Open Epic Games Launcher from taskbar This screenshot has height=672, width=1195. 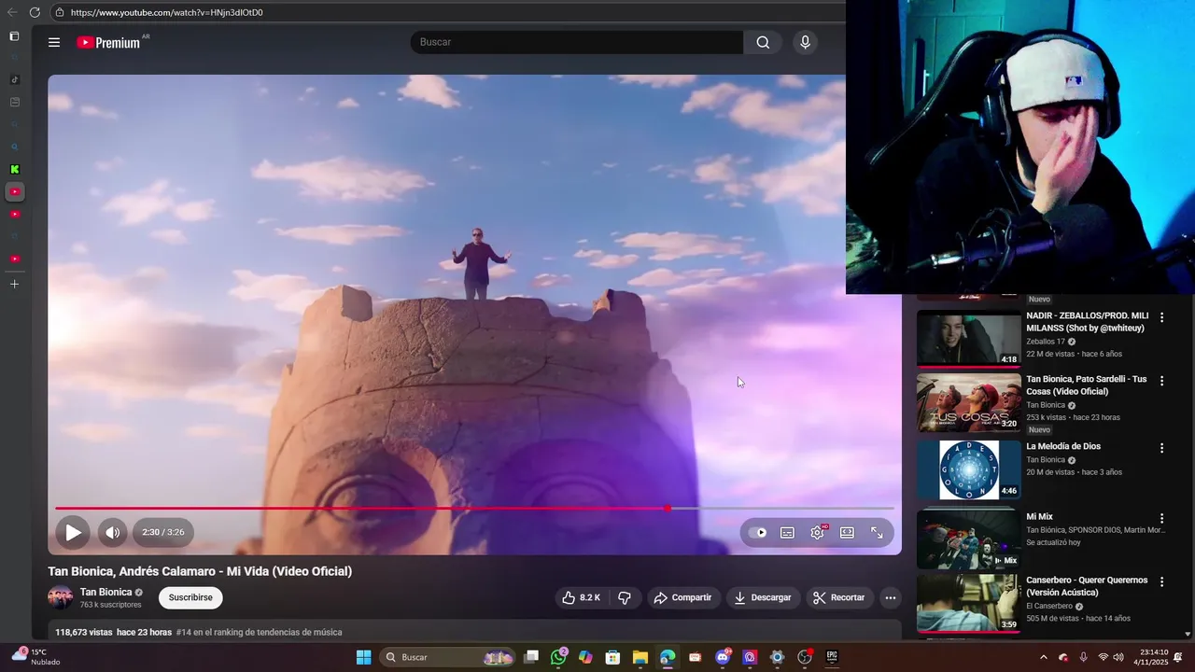[x=831, y=657]
